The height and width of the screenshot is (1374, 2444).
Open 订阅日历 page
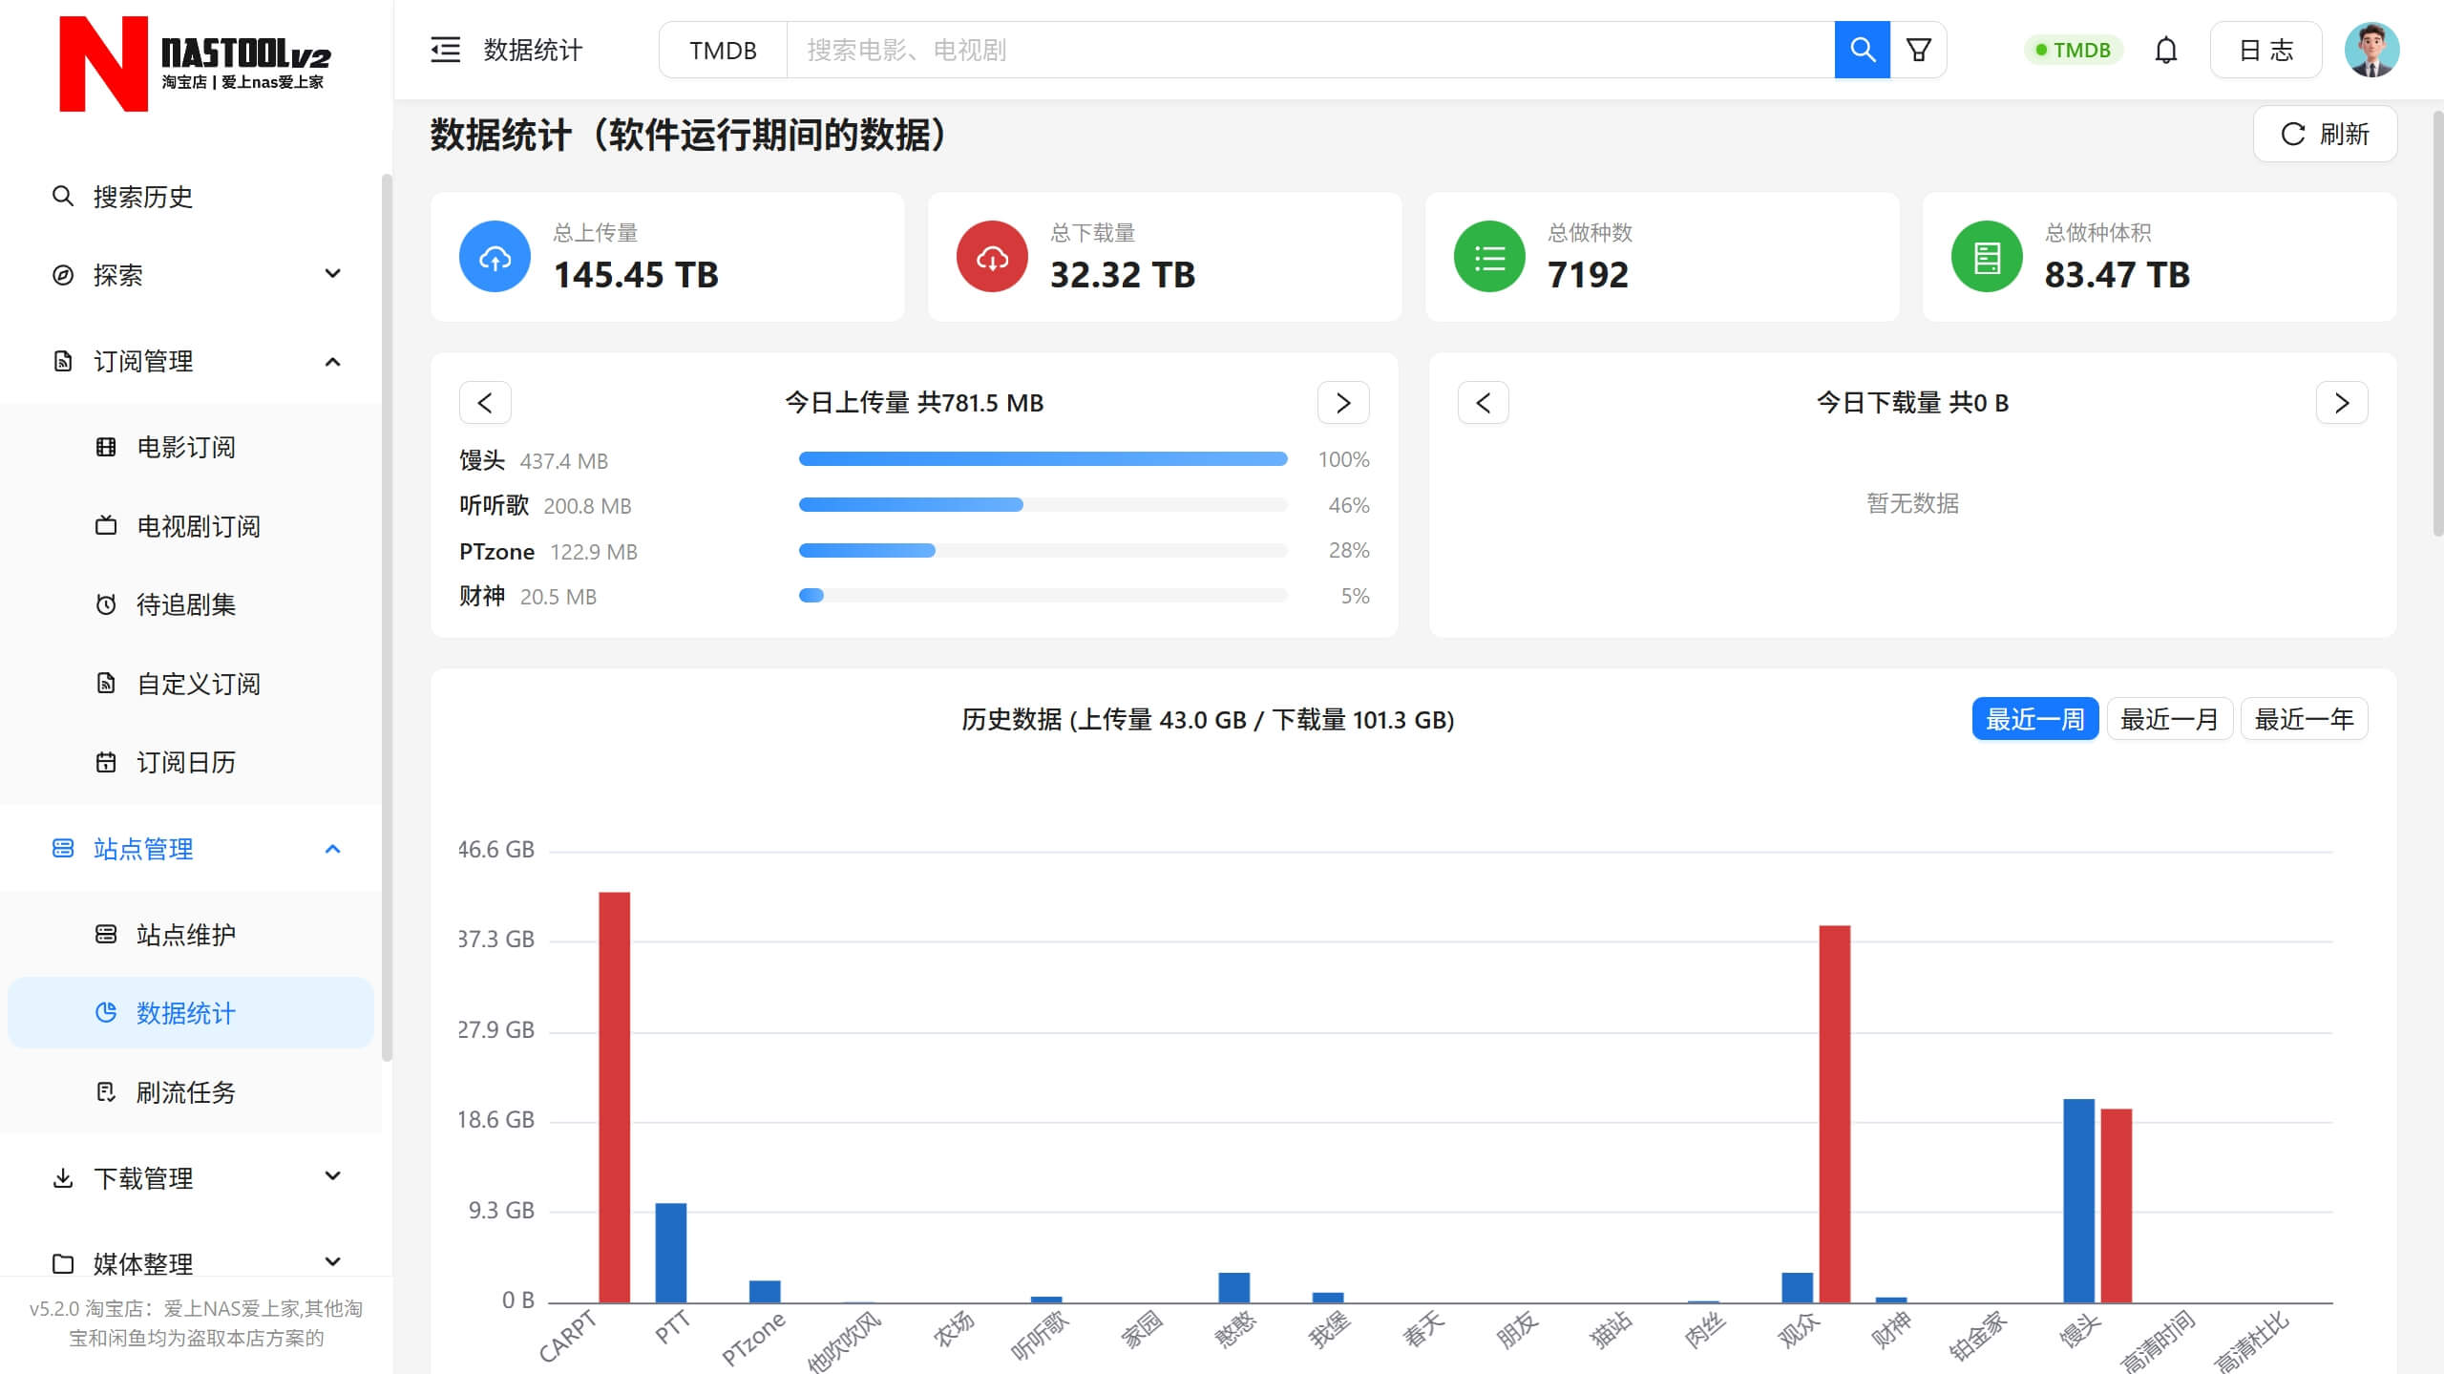point(191,762)
